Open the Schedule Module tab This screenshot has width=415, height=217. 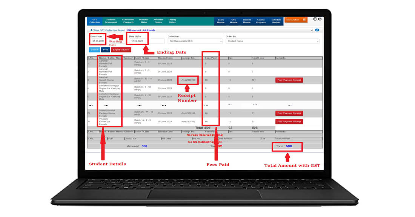(276, 21)
